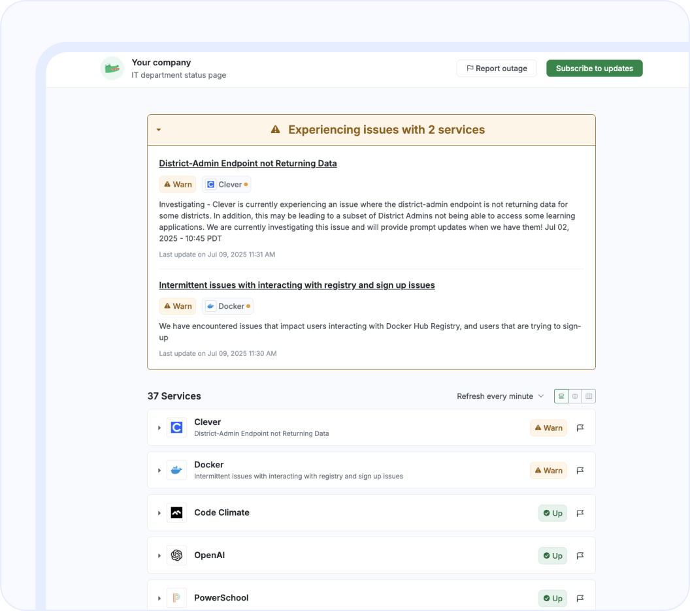Click Subscribe to updates
690x611 pixels.
pyautogui.click(x=594, y=68)
